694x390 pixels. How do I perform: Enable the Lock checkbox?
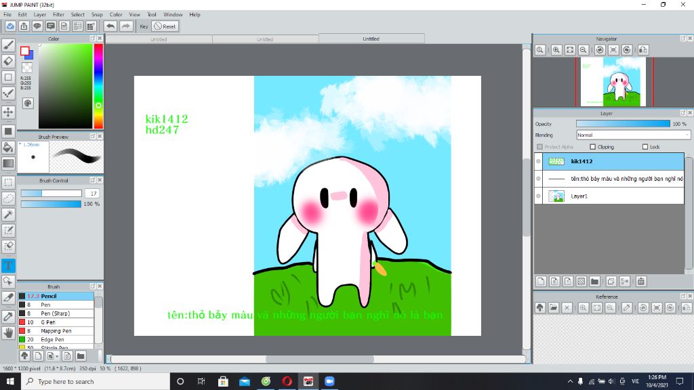tap(645, 147)
